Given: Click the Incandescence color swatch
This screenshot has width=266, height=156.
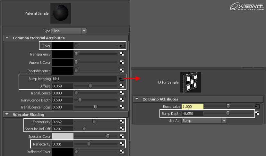Looking at the screenshot, I should coord(63,71).
